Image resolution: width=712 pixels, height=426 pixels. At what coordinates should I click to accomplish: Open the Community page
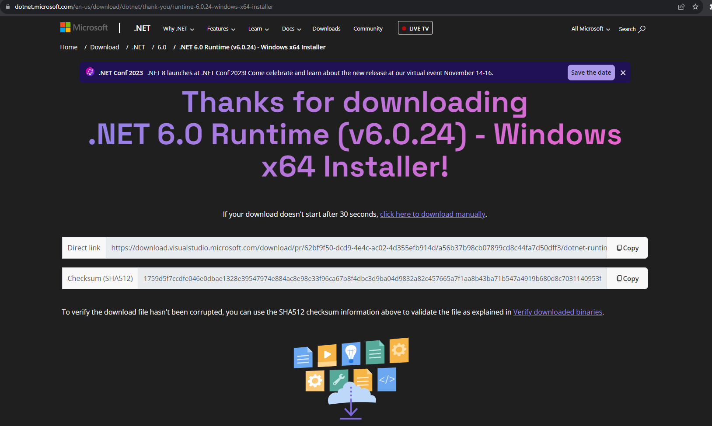click(367, 28)
